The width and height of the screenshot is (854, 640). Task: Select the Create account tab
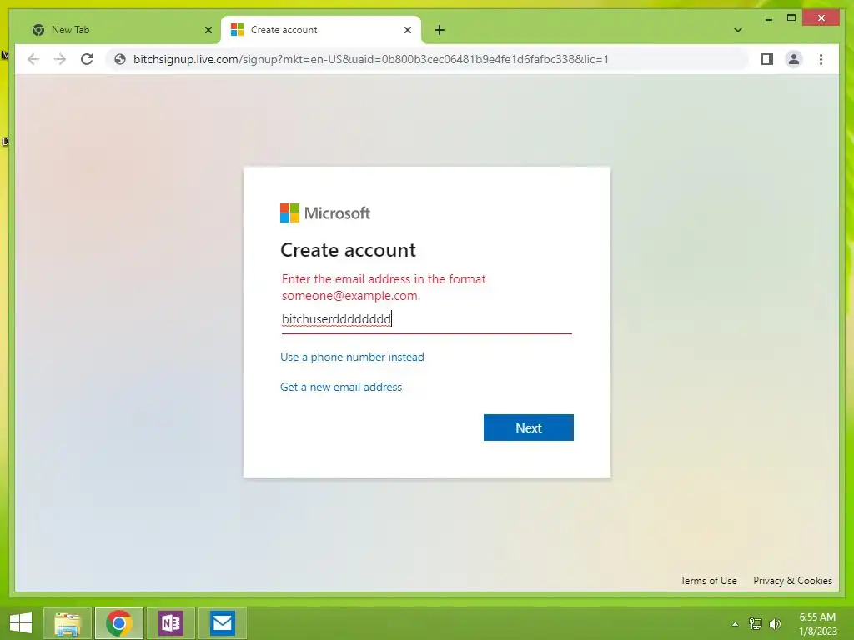(321, 30)
